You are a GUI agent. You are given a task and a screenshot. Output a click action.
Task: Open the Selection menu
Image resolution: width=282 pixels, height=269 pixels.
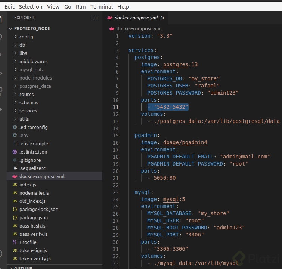coord(31,7)
